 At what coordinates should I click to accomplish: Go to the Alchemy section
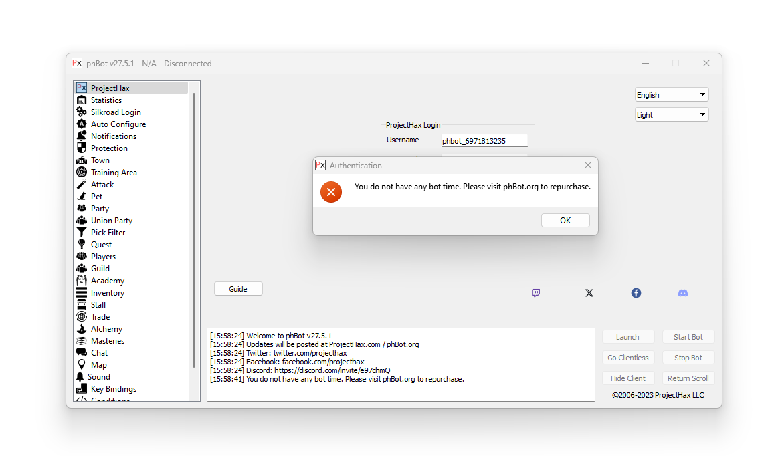106,329
